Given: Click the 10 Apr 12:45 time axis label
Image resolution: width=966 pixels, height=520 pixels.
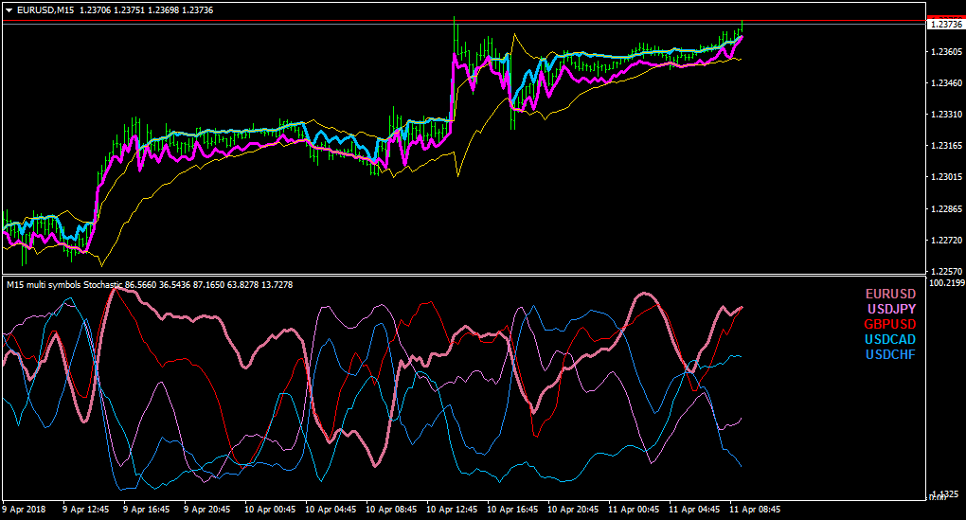Looking at the screenshot, I should pos(452,510).
